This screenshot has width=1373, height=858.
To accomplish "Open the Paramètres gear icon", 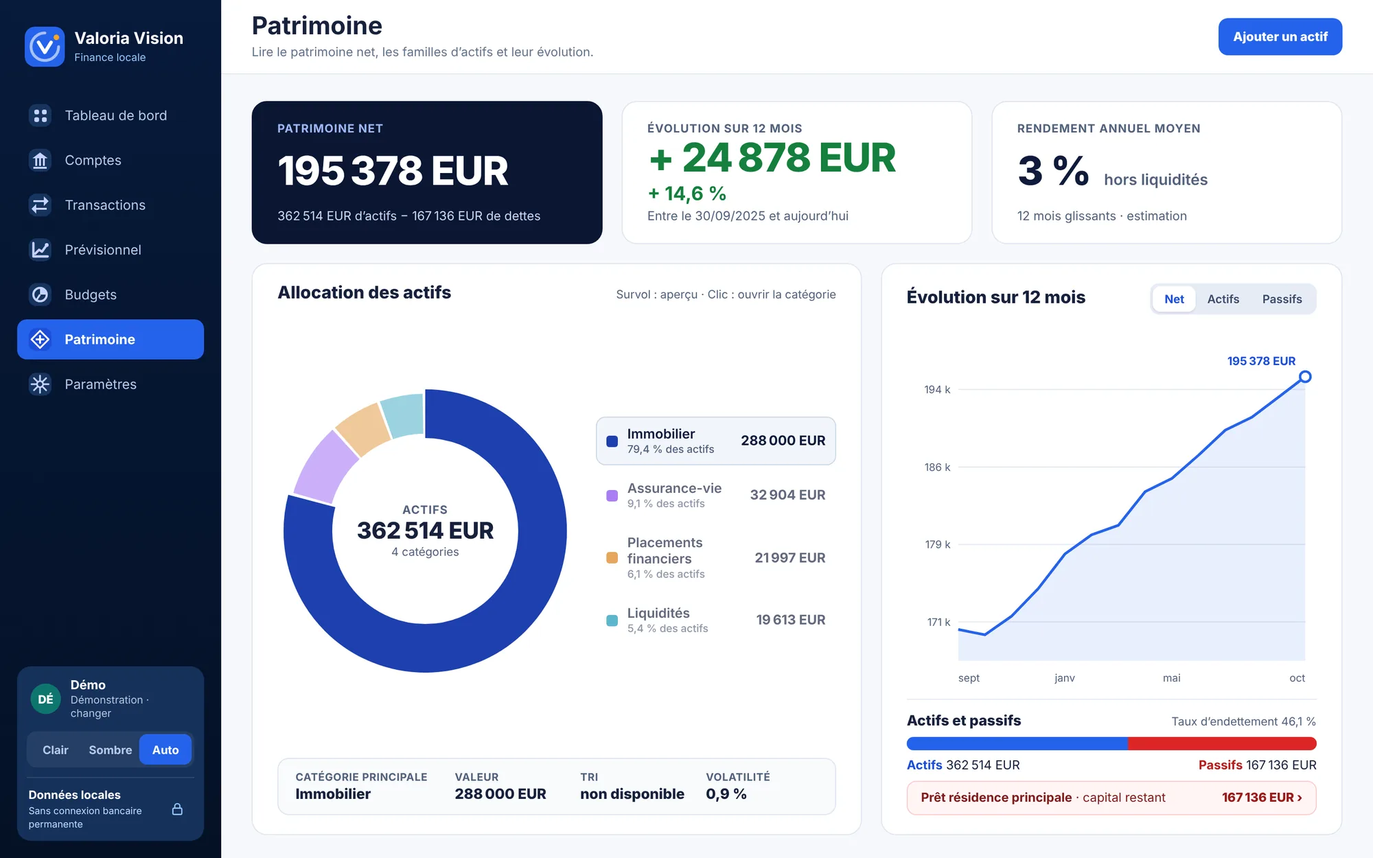I will [x=41, y=384].
